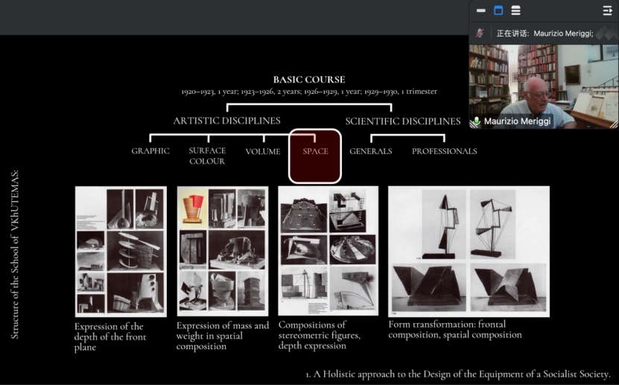Click green microphone icon beside Maurizio Meriggi
The image size is (619, 385).
click(x=477, y=121)
